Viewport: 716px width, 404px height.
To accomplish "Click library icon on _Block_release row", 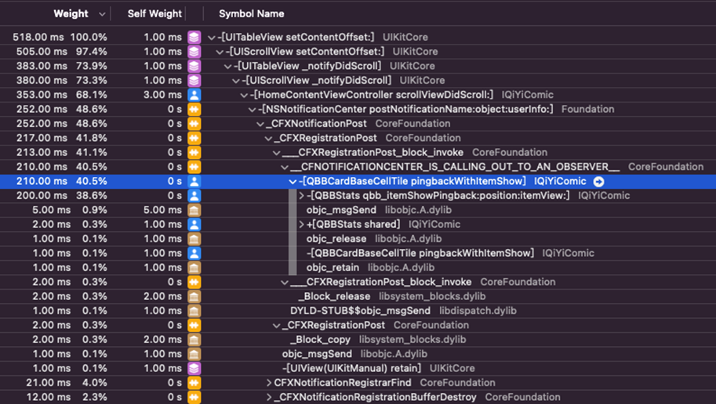I will (x=194, y=297).
